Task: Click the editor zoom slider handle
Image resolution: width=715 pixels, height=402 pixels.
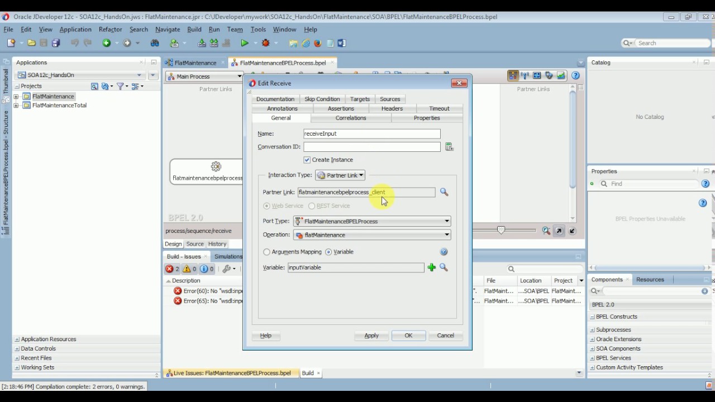Action: 501,229
